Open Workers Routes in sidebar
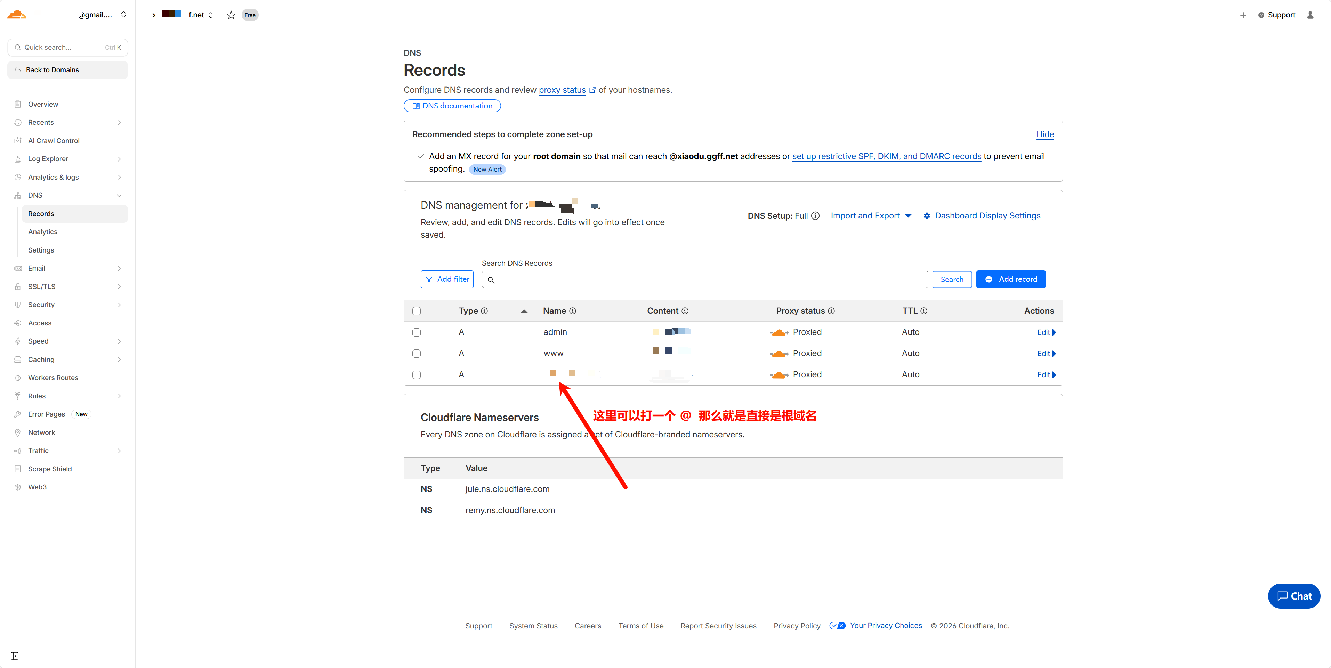Viewport: 1331px width, 668px height. (53, 377)
